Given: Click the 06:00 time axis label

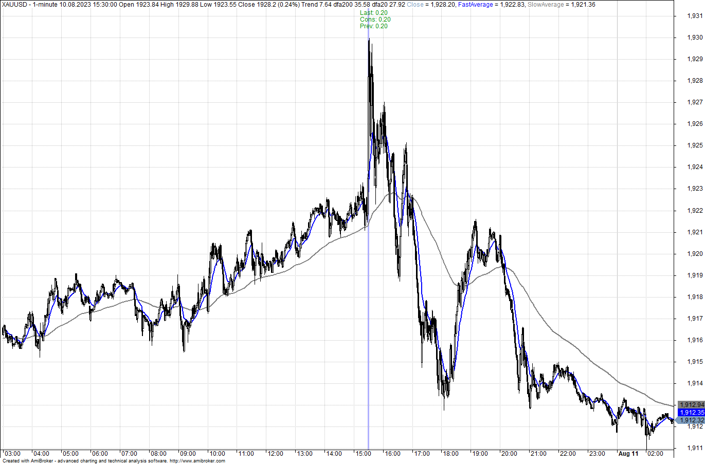Looking at the screenshot, I should 100,454.
